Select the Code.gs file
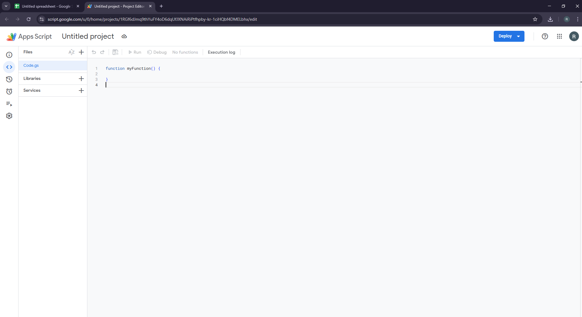Image resolution: width=582 pixels, height=317 pixels. [x=31, y=66]
